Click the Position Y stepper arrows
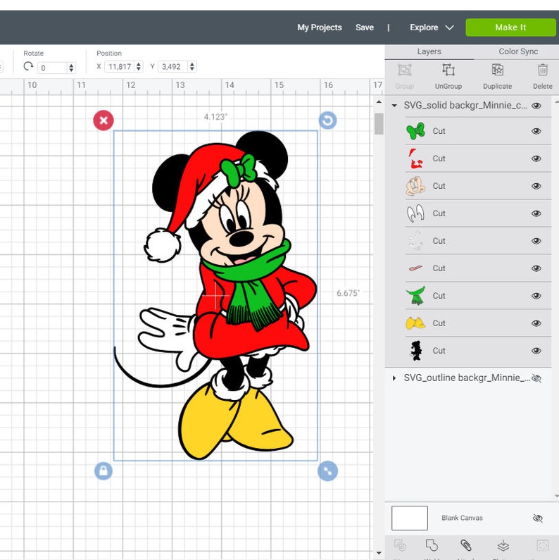559x560 pixels. (192, 66)
